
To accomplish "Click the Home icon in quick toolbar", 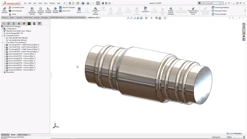I will [70, 3].
